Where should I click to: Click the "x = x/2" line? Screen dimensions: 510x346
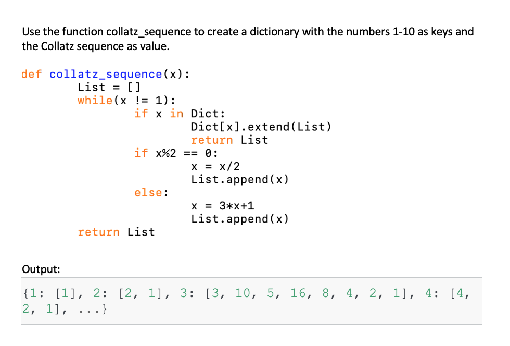[x=215, y=166]
